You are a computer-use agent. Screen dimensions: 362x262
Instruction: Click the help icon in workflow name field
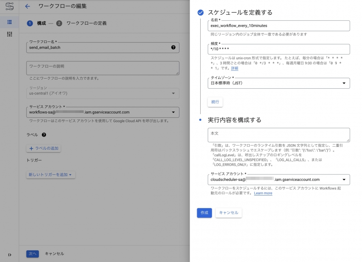click(173, 47)
